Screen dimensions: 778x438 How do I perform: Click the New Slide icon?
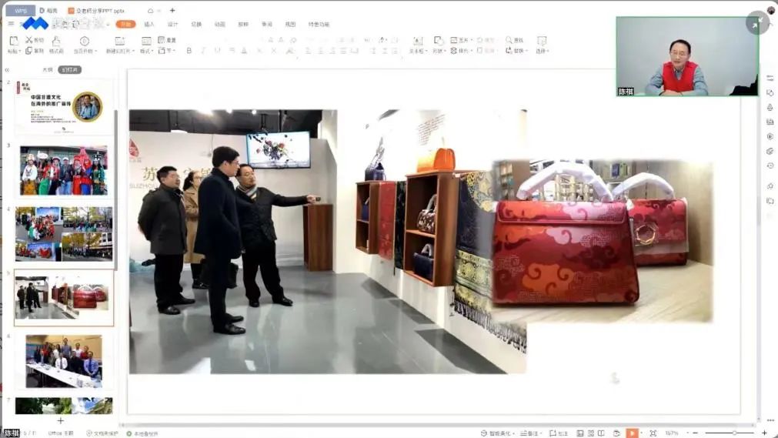(119, 41)
